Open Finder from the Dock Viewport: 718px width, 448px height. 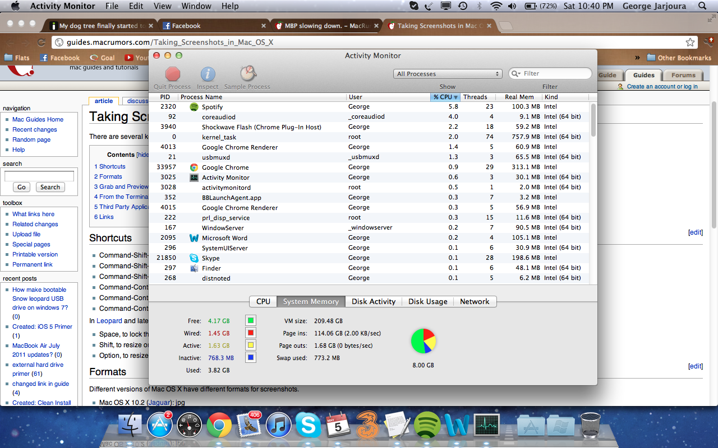[130, 425]
